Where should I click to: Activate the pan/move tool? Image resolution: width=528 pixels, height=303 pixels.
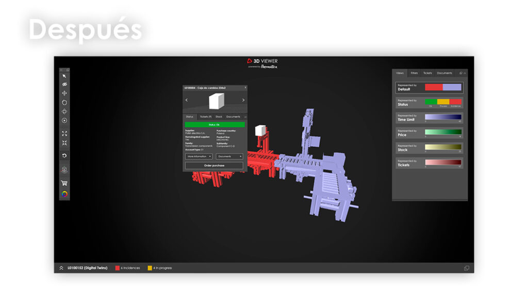64,93
